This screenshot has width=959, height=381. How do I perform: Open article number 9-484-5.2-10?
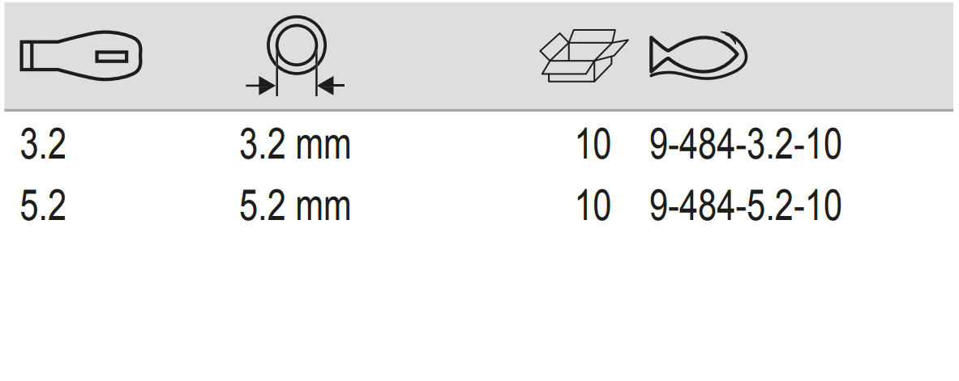(745, 207)
